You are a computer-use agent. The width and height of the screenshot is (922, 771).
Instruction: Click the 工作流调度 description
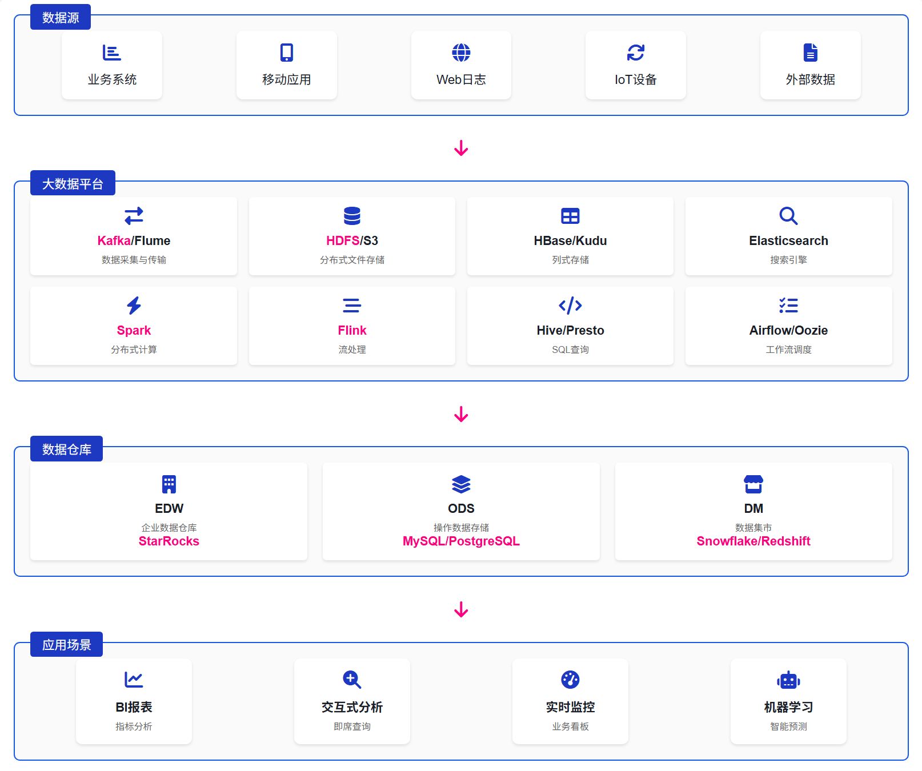click(x=788, y=350)
